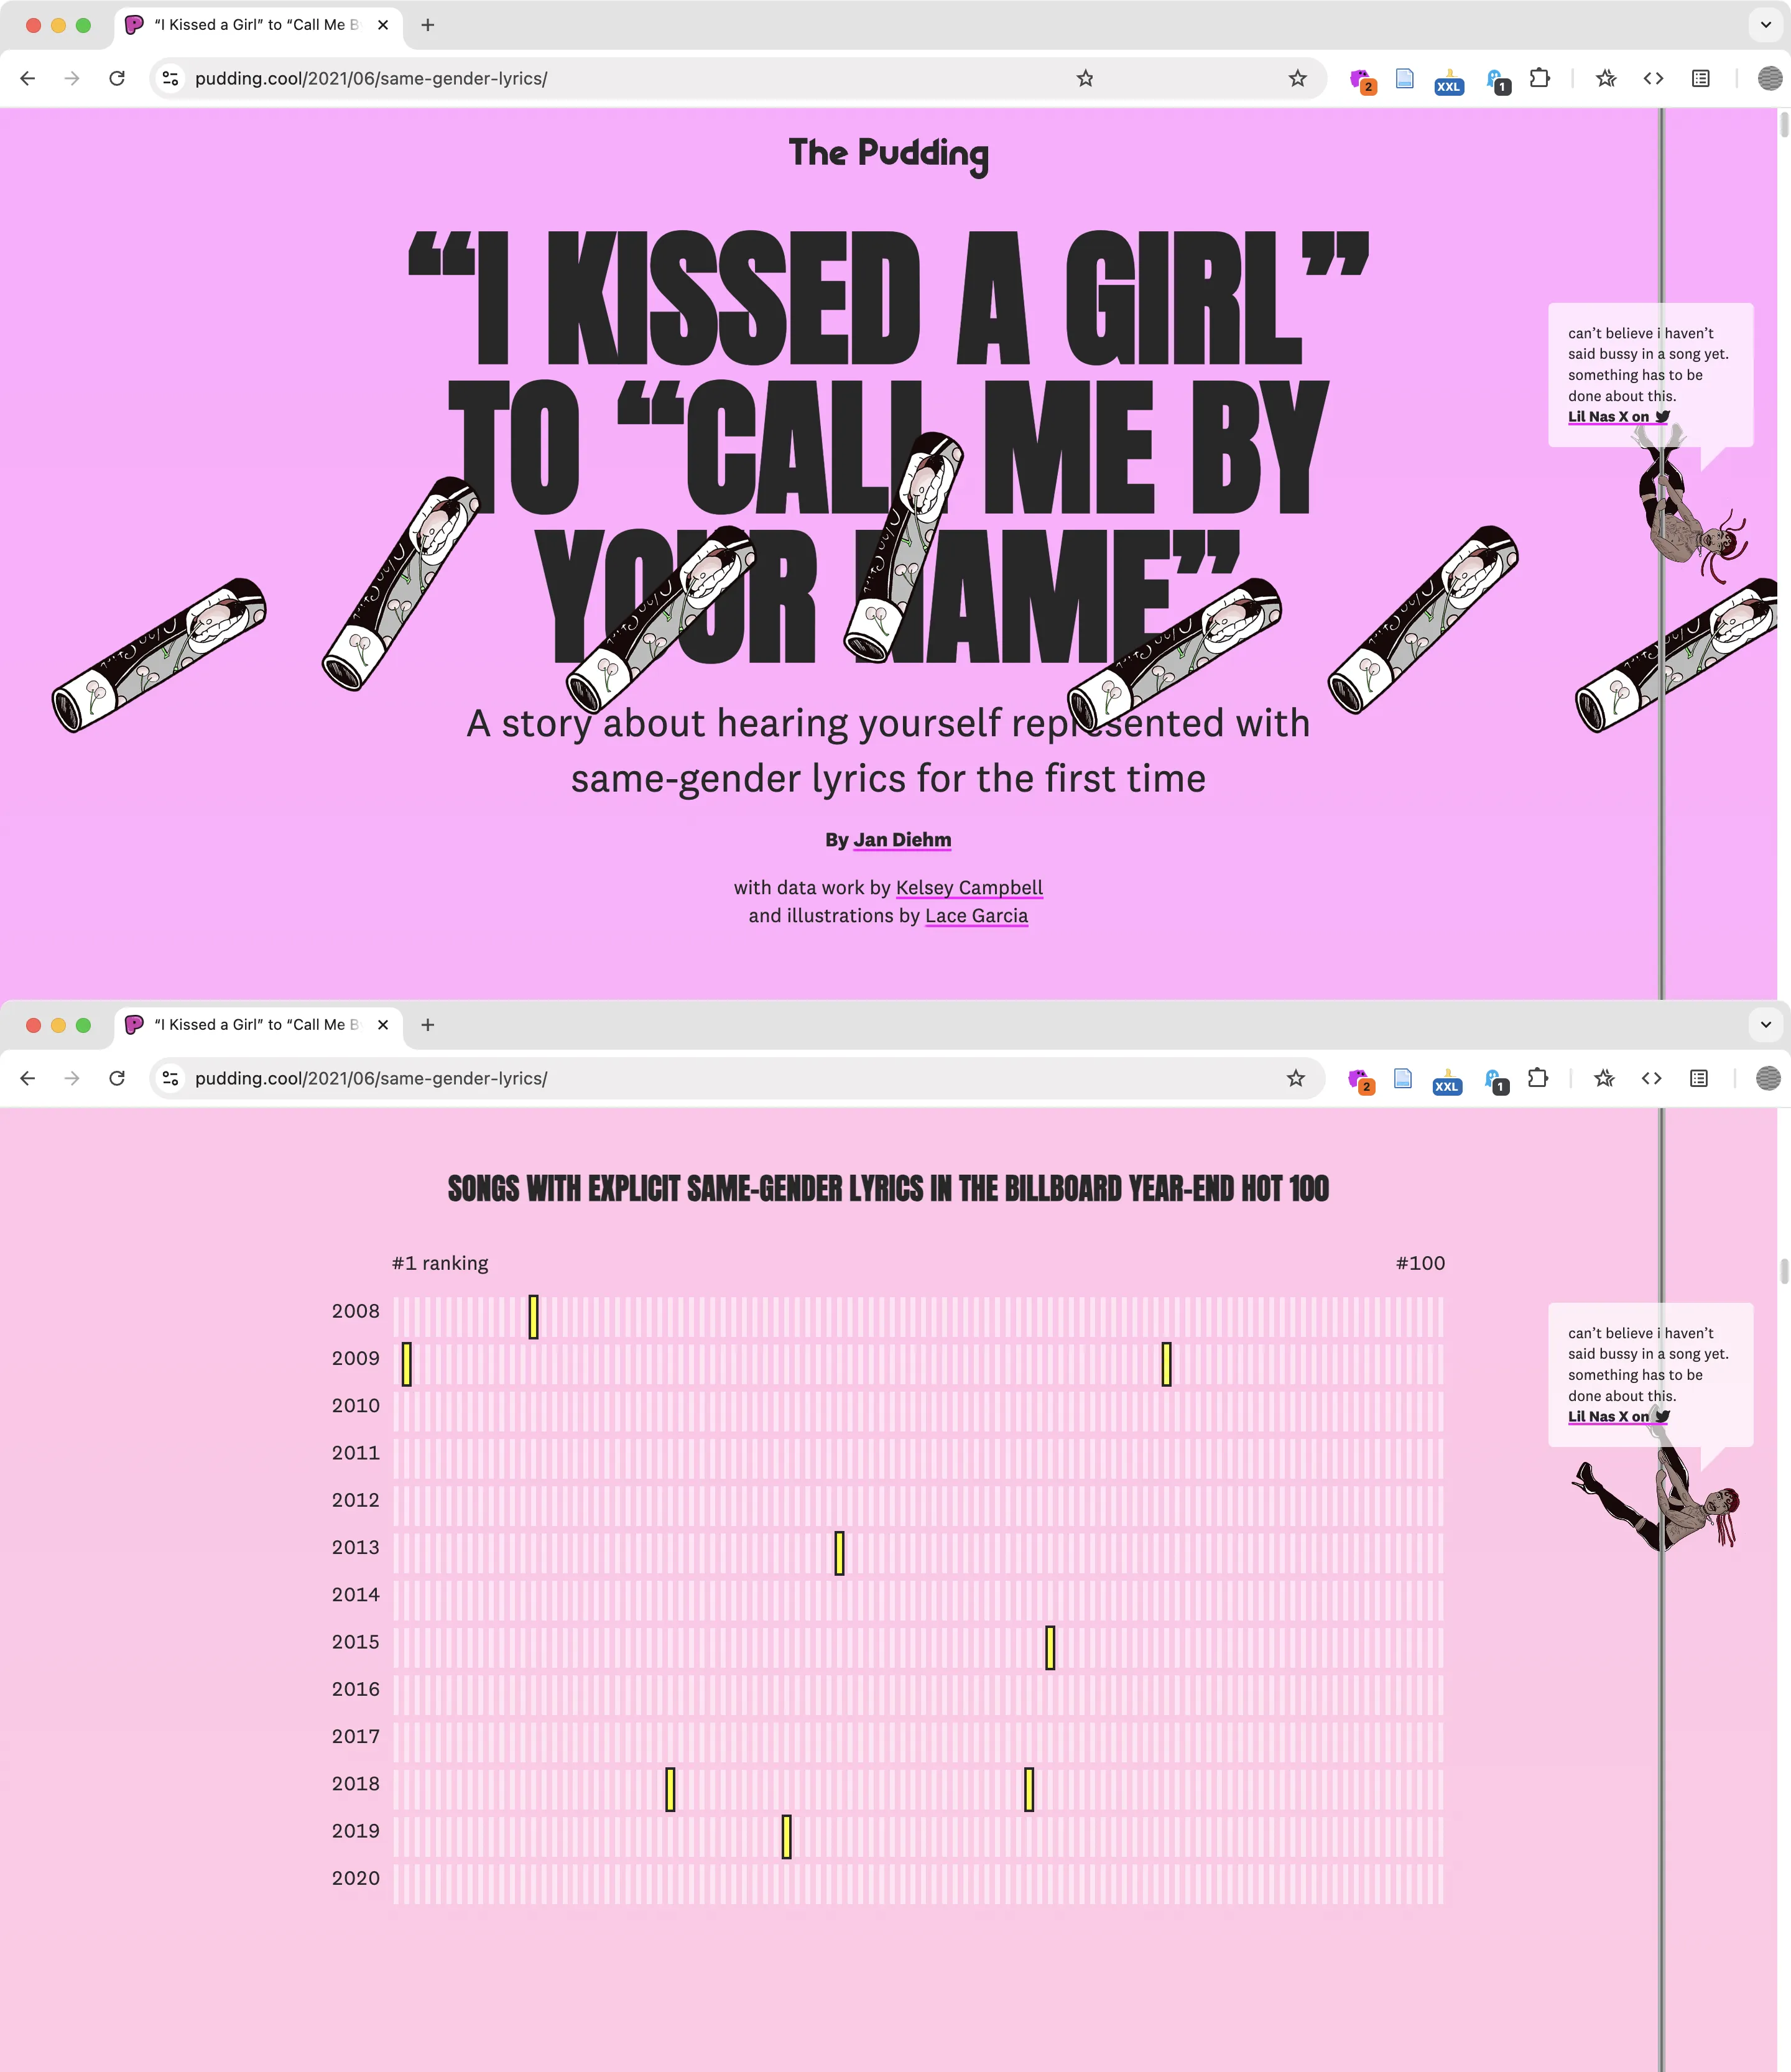The image size is (1791, 2072).
Task: Click the sparkle star bookmarks icon
Action: (x=1605, y=78)
